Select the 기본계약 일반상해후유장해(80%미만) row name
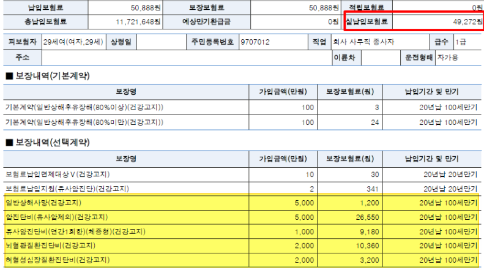 coord(84,122)
